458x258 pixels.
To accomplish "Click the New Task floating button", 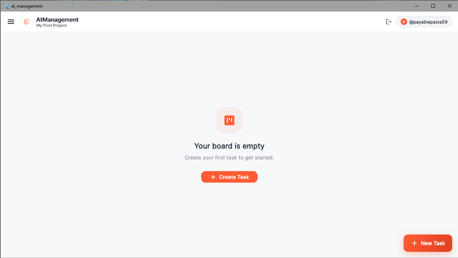I will [x=428, y=243].
